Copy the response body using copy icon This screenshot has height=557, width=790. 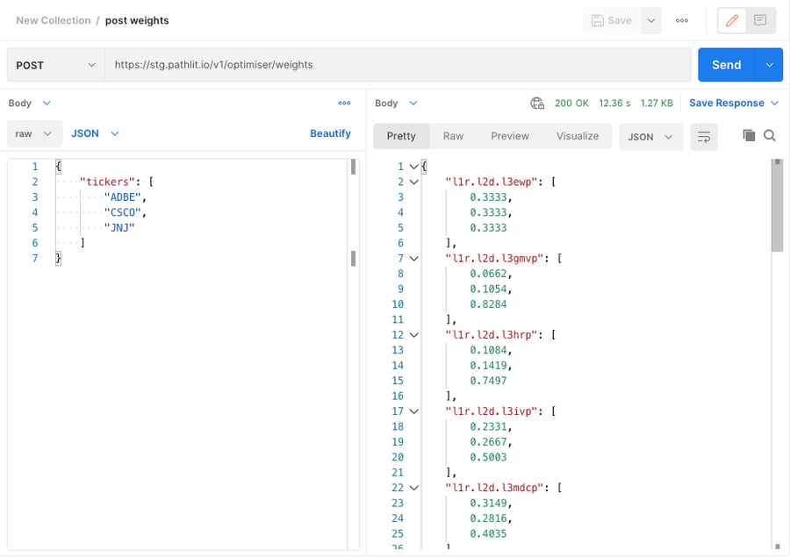coord(749,136)
